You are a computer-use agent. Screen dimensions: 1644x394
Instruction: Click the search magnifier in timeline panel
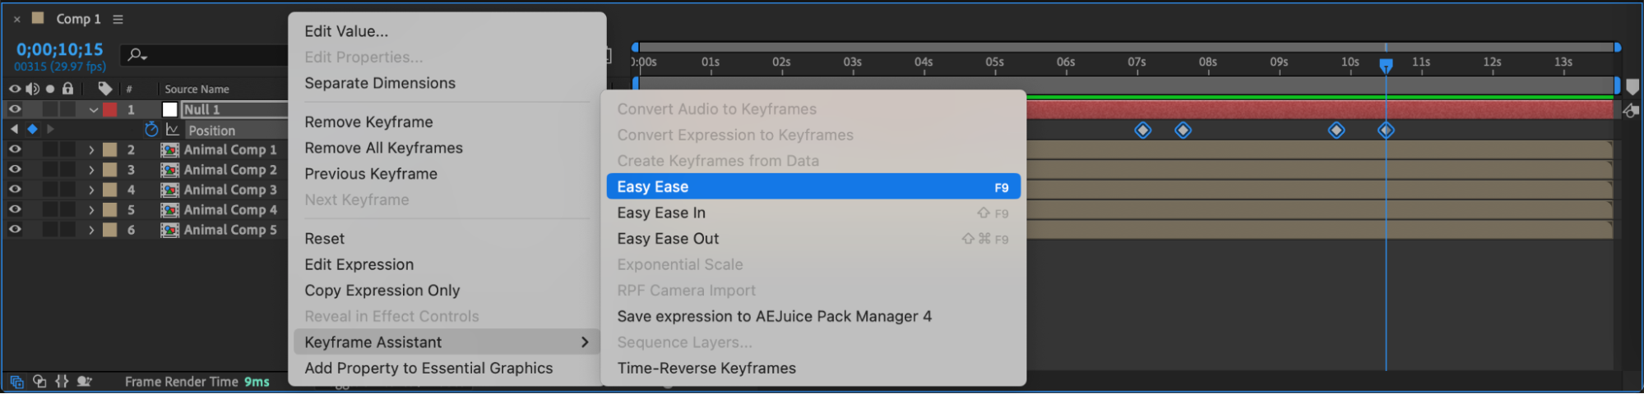coord(136,55)
